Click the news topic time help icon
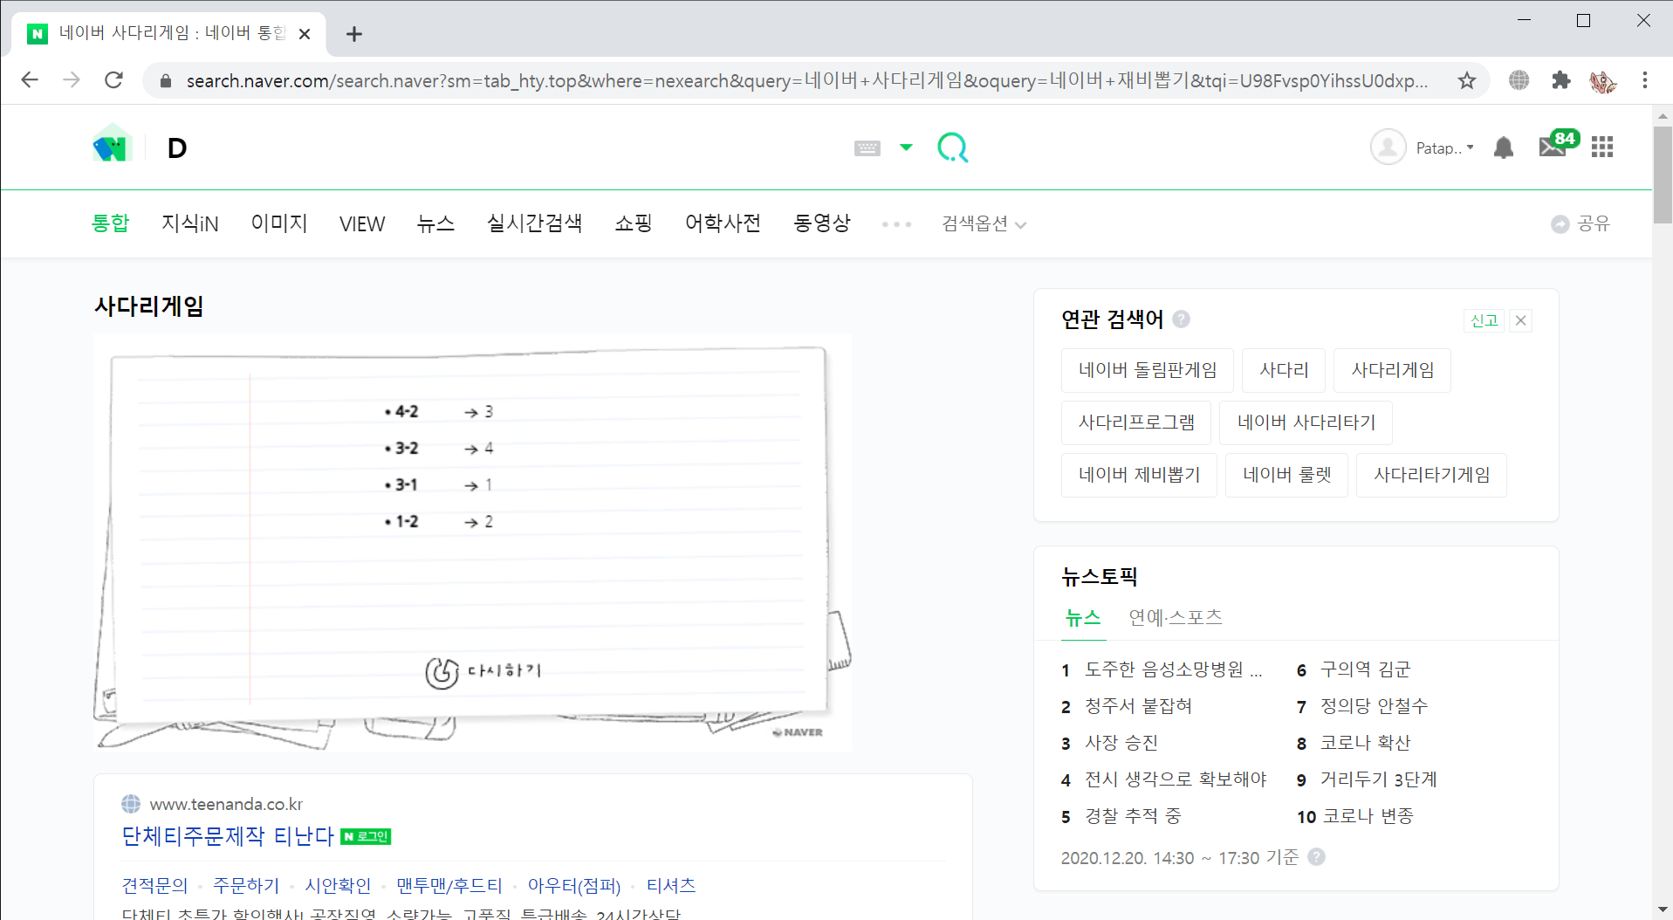This screenshot has height=920, width=1673. 1316,857
